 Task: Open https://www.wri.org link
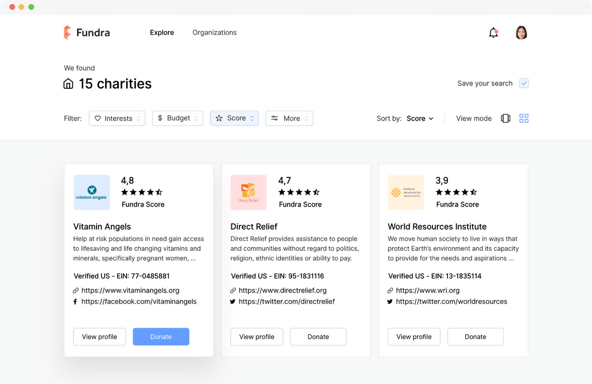[x=428, y=290]
